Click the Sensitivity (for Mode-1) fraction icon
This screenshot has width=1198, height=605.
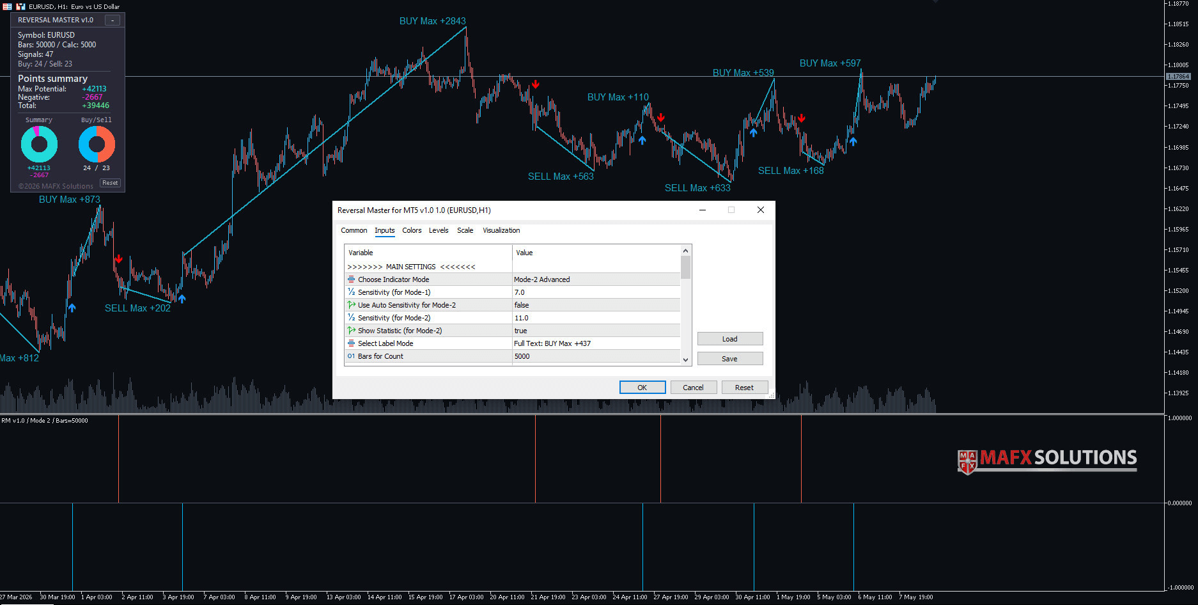click(x=351, y=292)
